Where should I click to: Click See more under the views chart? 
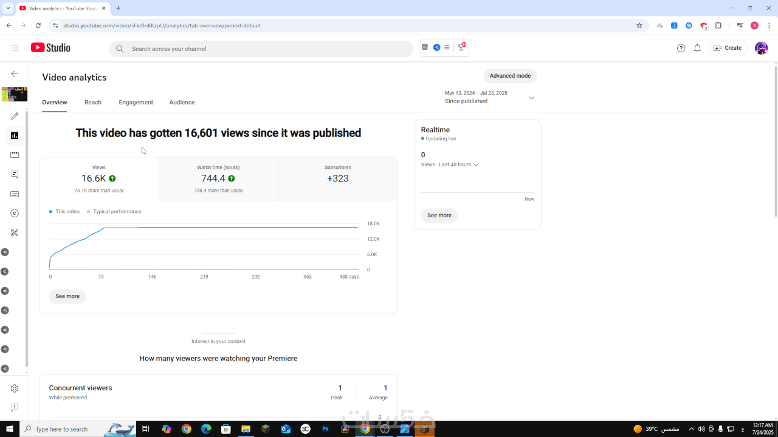pos(67,296)
